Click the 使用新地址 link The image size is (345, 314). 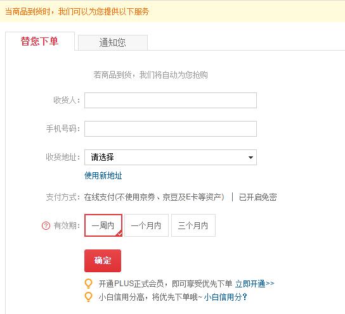pyautogui.click(x=103, y=175)
